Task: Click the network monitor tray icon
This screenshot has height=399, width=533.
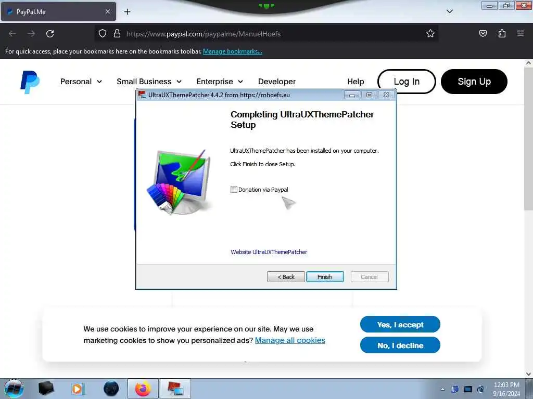Action: [468, 389]
